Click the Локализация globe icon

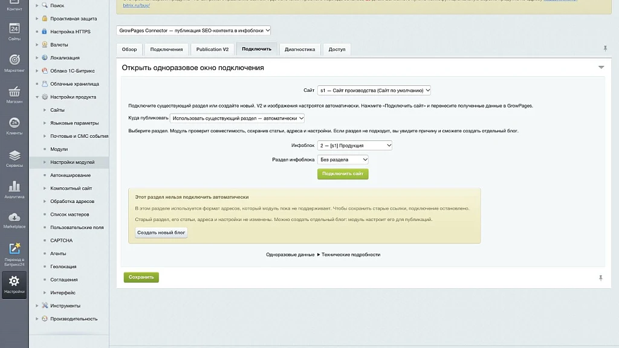(45, 57)
